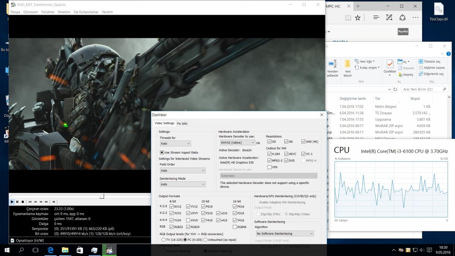Pause the video in MPC-HC
This screenshot has width=455, height=256.
pyautogui.click(x=17, y=202)
